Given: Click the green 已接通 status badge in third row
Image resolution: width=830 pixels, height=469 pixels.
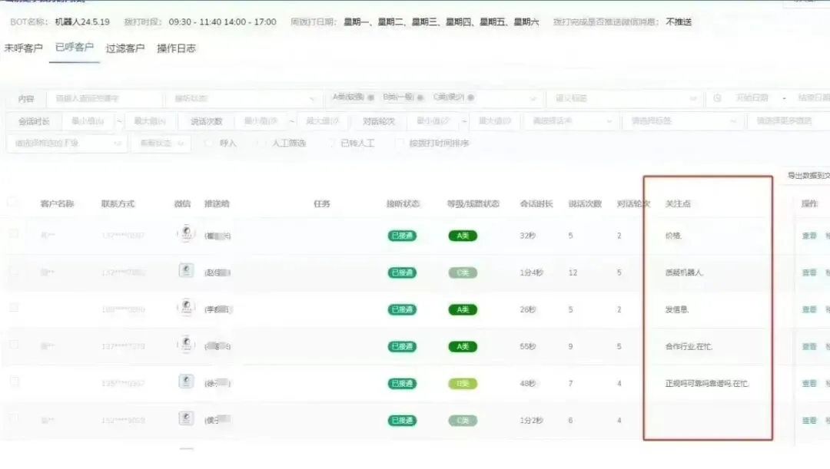Looking at the screenshot, I should click(x=400, y=309).
